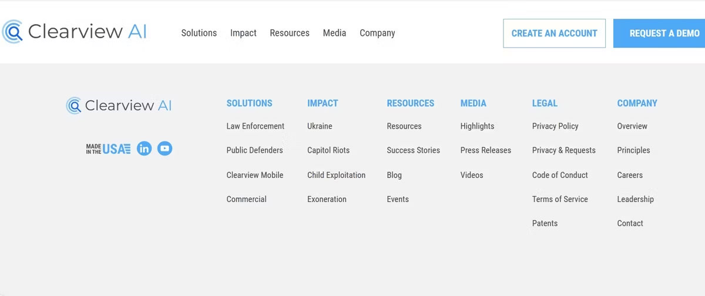The width and height of the screenshot is (705, 296).
Task: Open the Ukraine impact link
Action: [x=320, y=126]
